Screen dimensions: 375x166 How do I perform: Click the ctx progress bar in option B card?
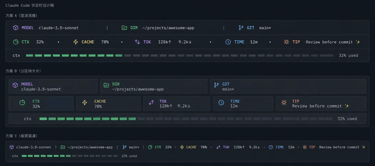tap(186, 119)
